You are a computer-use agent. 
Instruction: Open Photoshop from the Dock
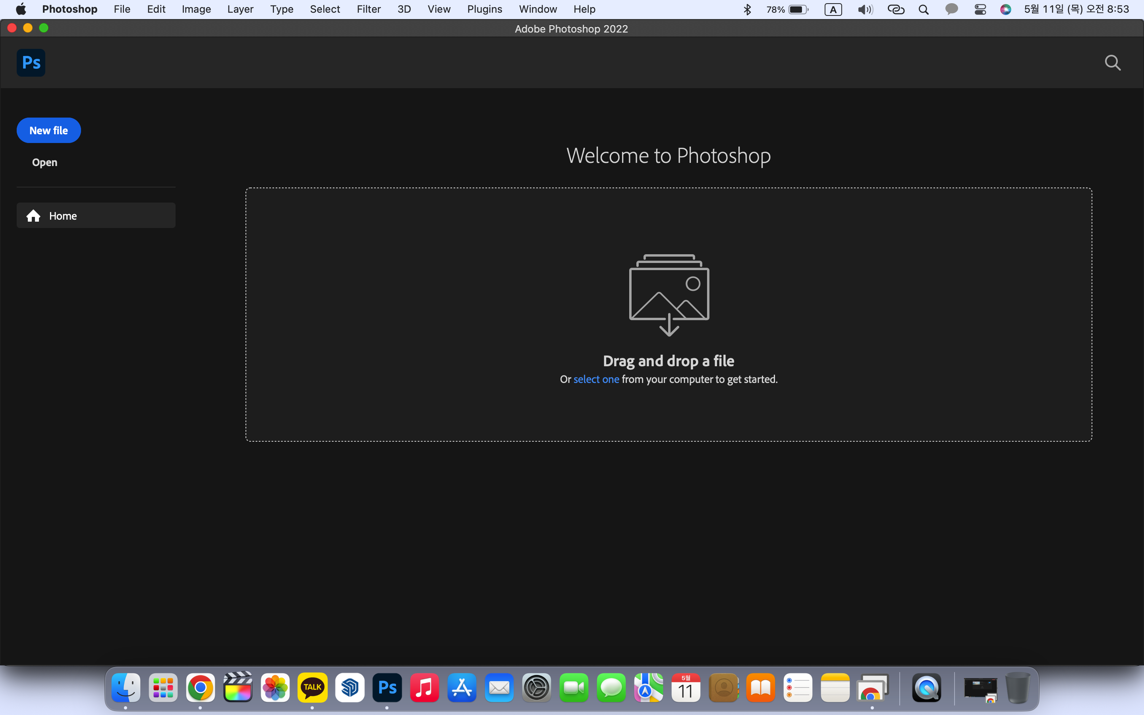click(x=386, y=687)
